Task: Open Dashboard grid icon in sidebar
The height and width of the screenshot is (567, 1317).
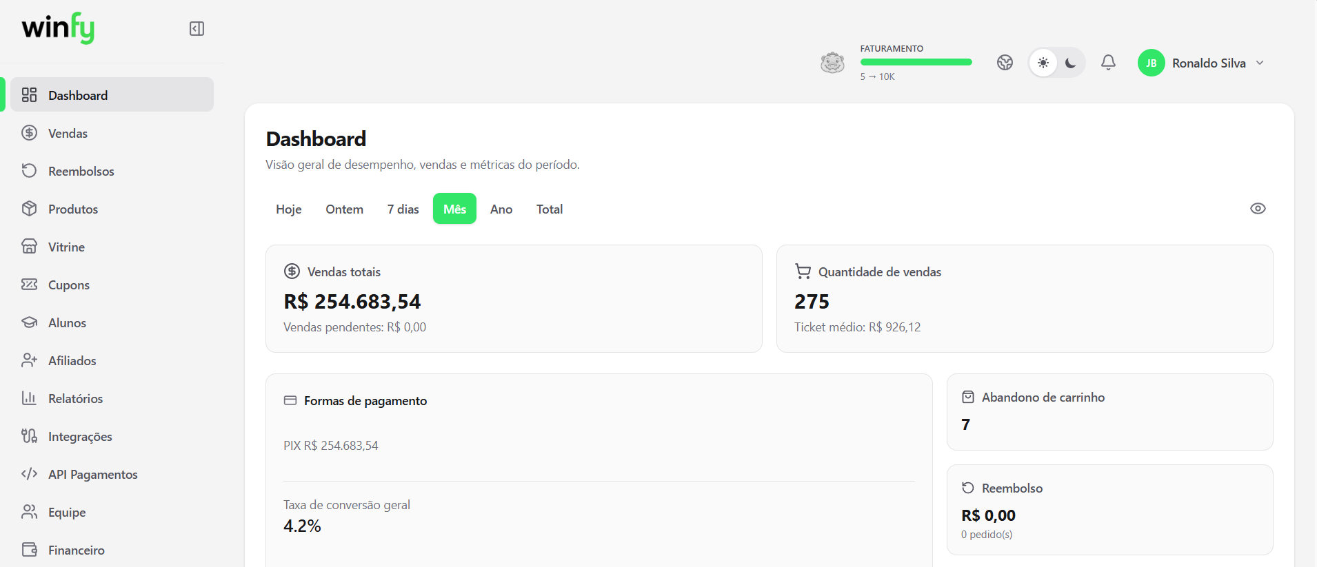Action: click(29, 95)
